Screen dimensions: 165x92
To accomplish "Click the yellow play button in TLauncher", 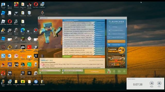I will 95,72.
